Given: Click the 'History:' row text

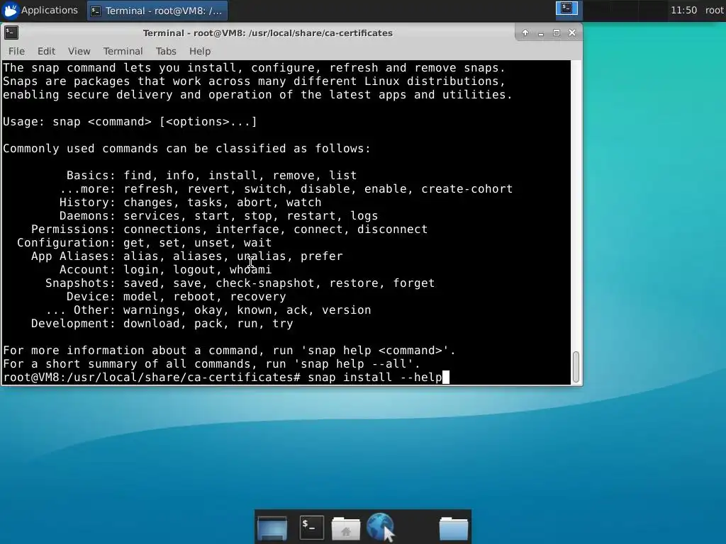Looking at the screenshot, I should pyautogui.click(x=190, y=202).
